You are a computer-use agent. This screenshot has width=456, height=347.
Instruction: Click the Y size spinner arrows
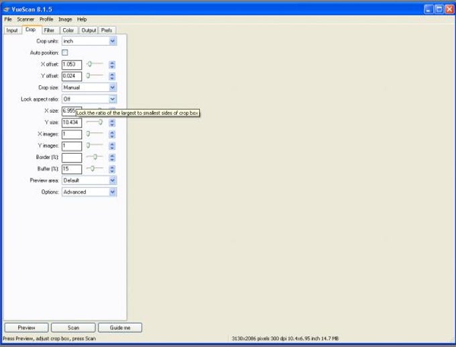(x=112, y=123)
